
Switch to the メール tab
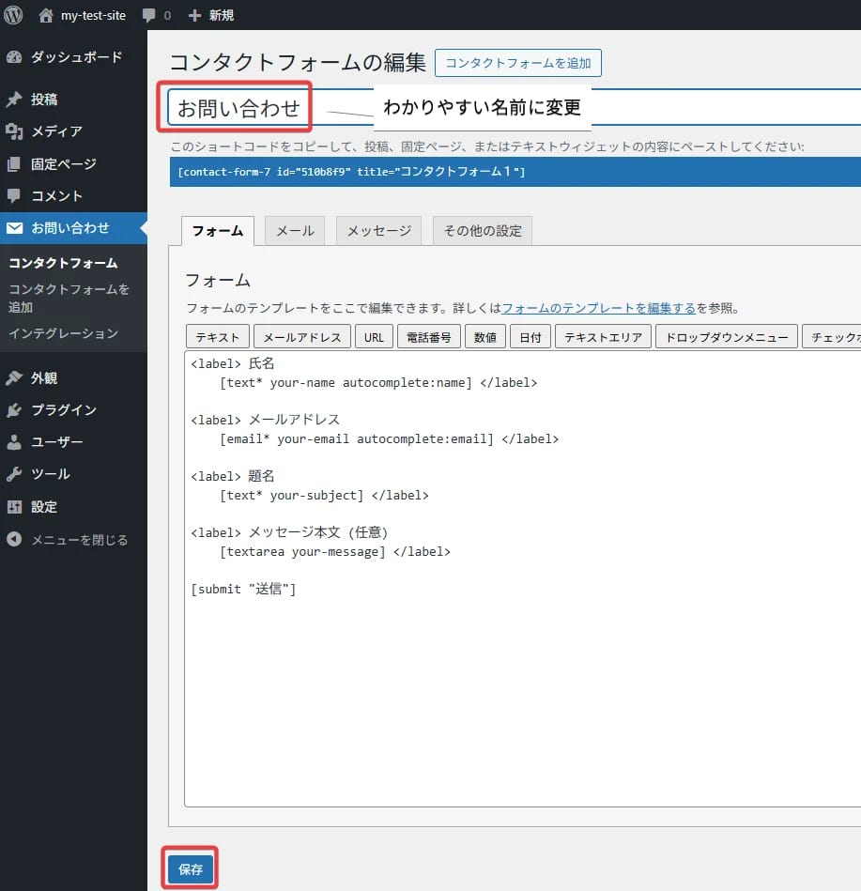294,229
